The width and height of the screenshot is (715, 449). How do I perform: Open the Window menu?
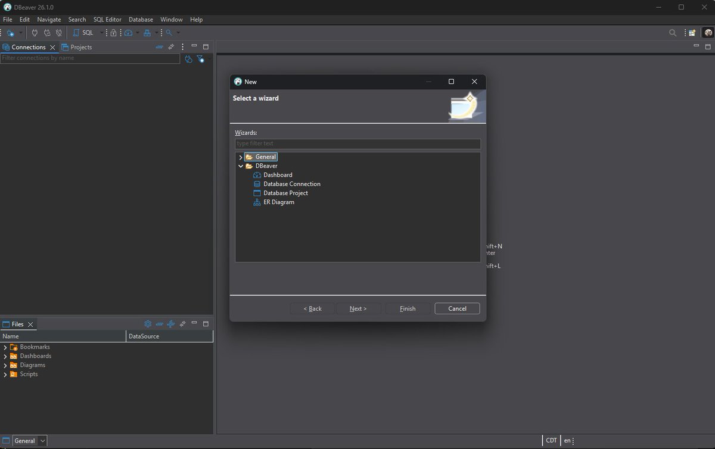(x=172, y=20)
